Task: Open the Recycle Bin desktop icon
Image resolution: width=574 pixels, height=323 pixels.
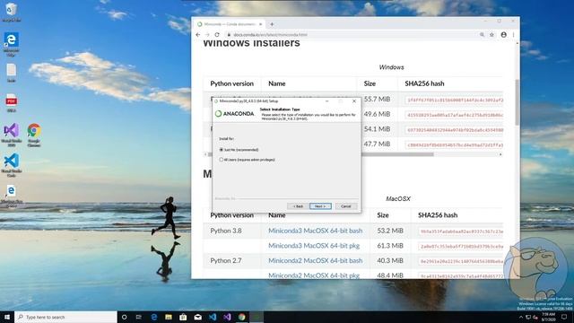Action: point(12,12)
